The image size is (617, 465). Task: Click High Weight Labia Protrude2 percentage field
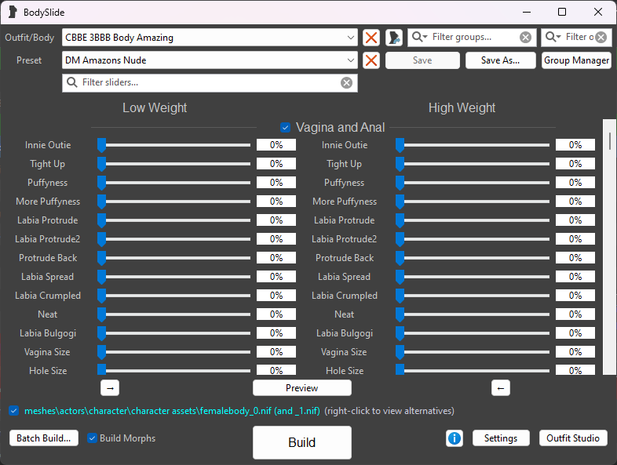[x=575, y=239]
